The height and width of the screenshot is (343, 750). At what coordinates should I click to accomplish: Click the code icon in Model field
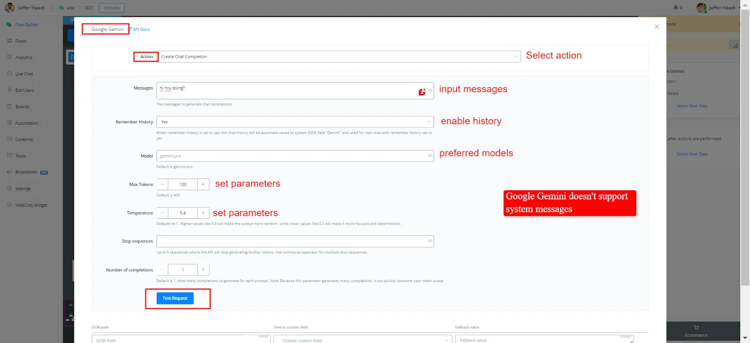[430, 156]
